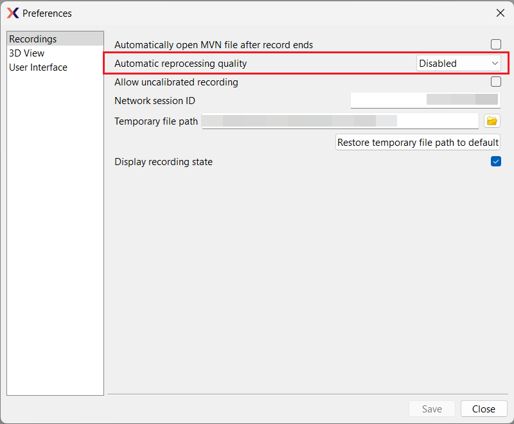This screenshot has width=514, height=424.
Task: Focus the Temporary file path text box
Action: (x=340, y=121)
